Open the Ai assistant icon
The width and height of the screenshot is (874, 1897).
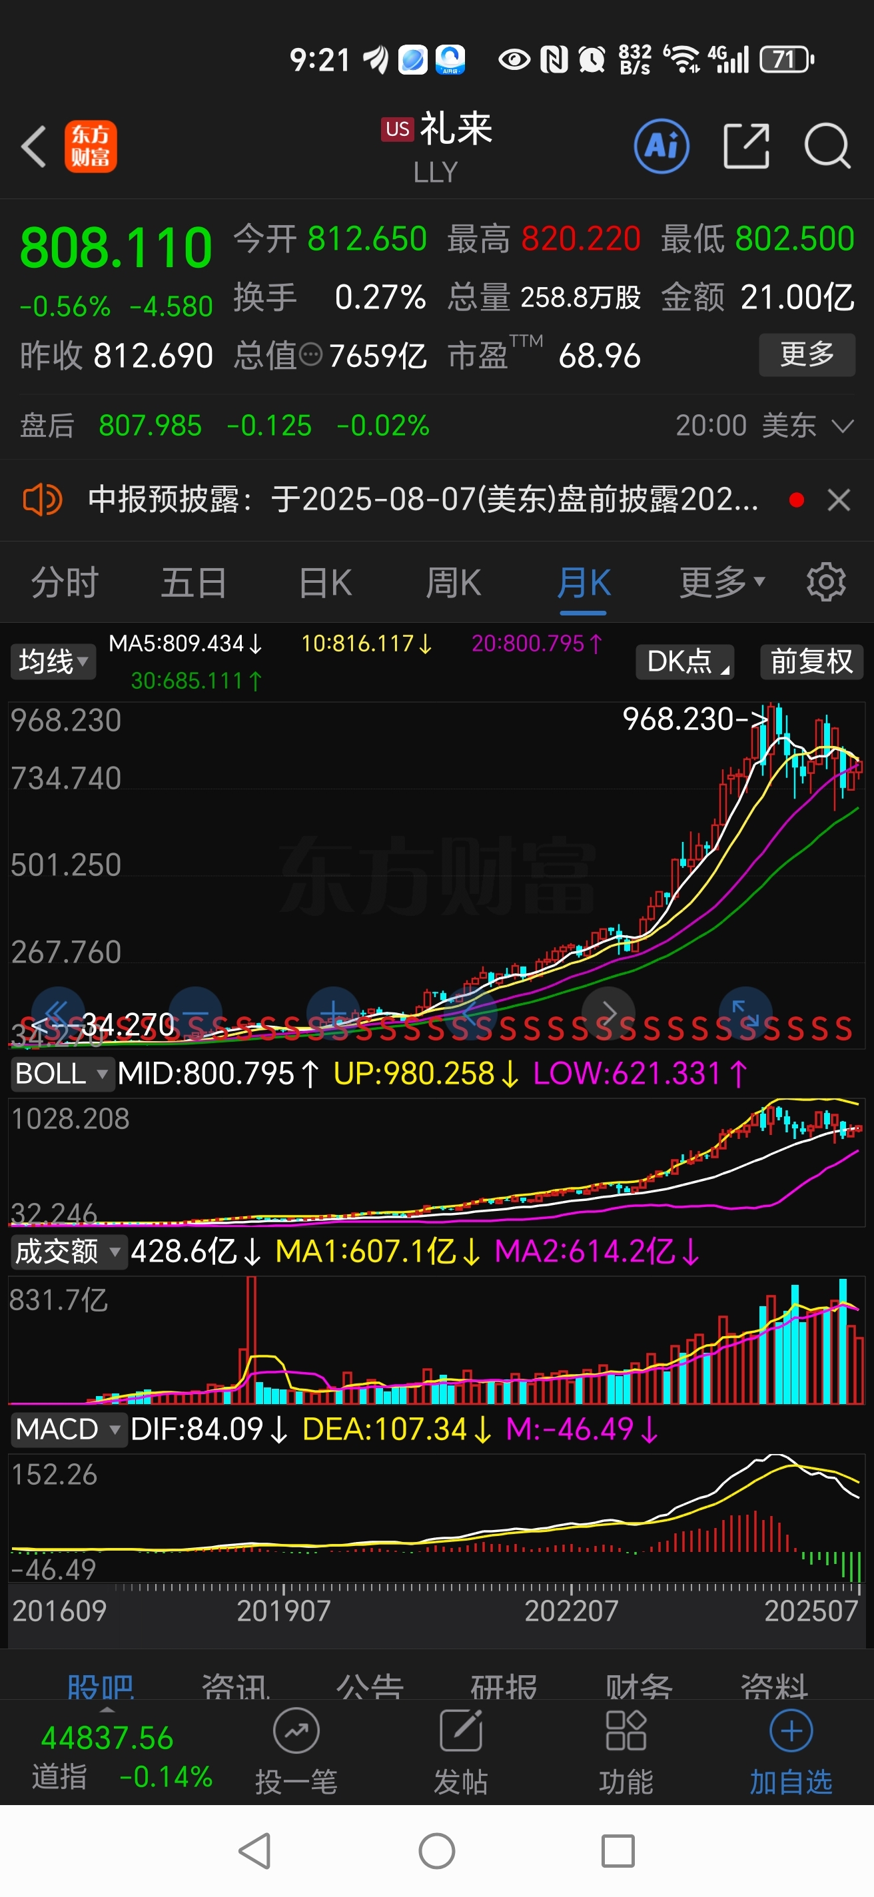661,146
